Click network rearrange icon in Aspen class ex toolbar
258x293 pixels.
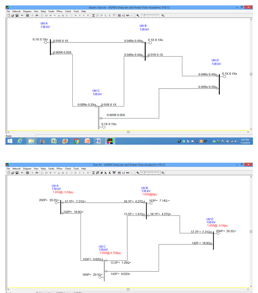[x=93, y=15]
